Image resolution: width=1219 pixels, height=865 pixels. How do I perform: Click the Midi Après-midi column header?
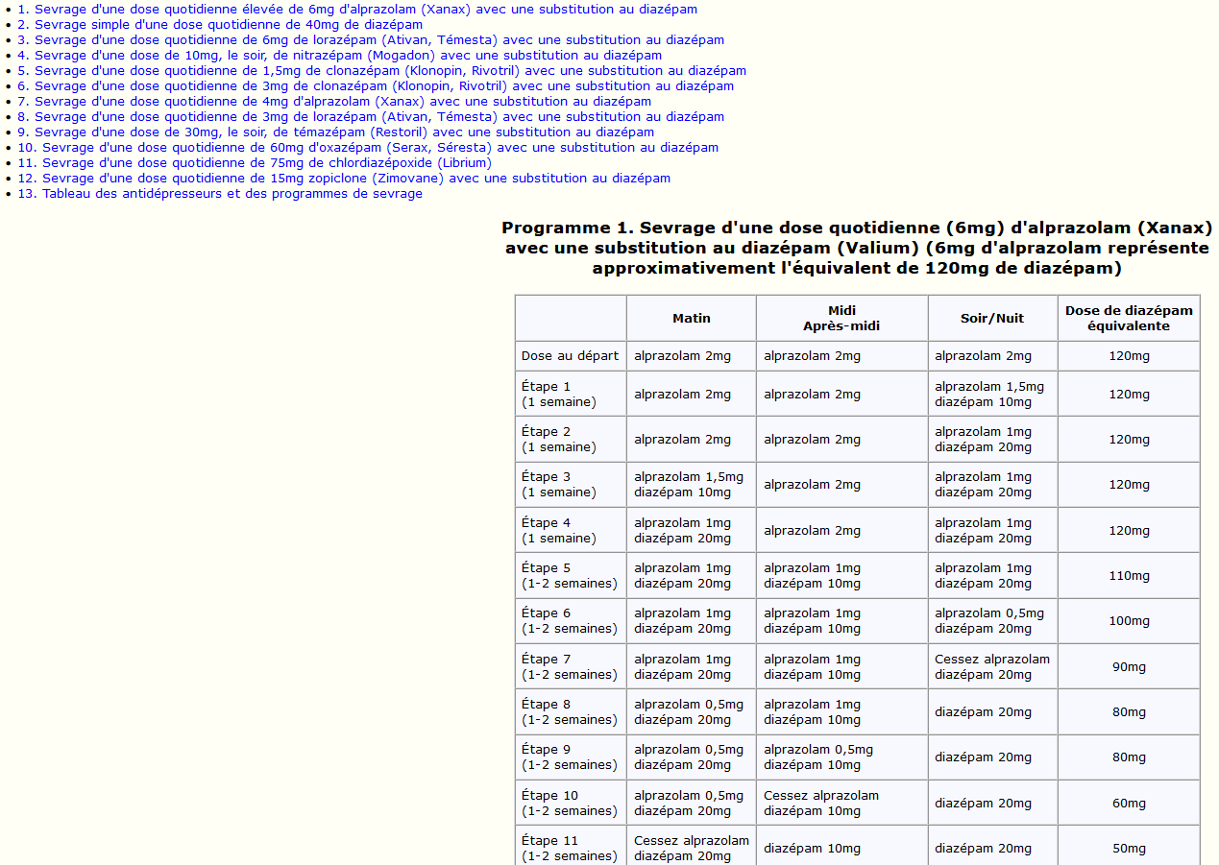tap(841, 318)
